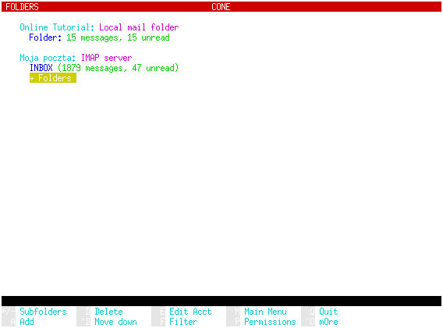Click the FOLDERS title text

coord(22,7)
